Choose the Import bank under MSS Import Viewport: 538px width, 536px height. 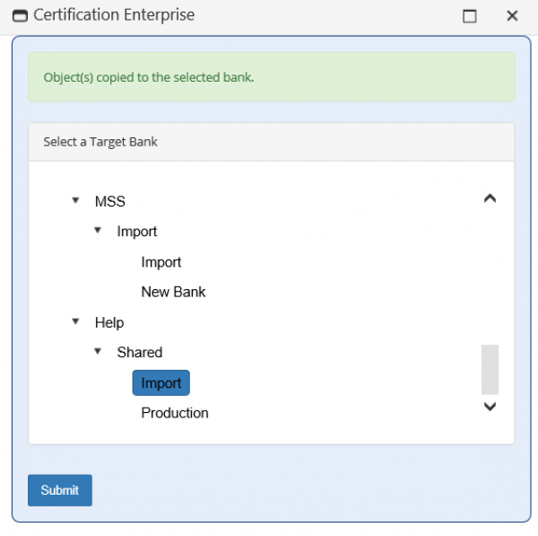[161, 262]
